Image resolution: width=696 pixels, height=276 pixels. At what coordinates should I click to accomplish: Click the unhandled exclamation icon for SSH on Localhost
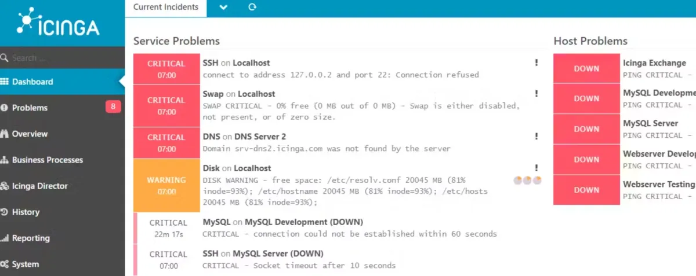tap(536, 62)
